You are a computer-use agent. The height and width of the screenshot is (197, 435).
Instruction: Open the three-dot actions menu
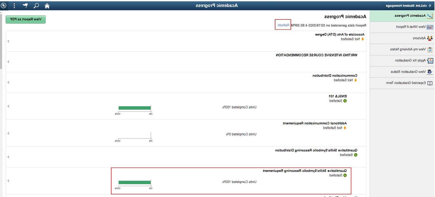click(x=14, y=6)
